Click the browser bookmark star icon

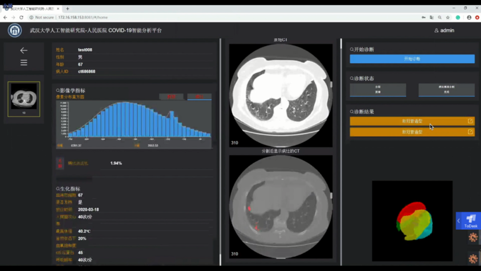pyautogui.click(x=448, y=17)
